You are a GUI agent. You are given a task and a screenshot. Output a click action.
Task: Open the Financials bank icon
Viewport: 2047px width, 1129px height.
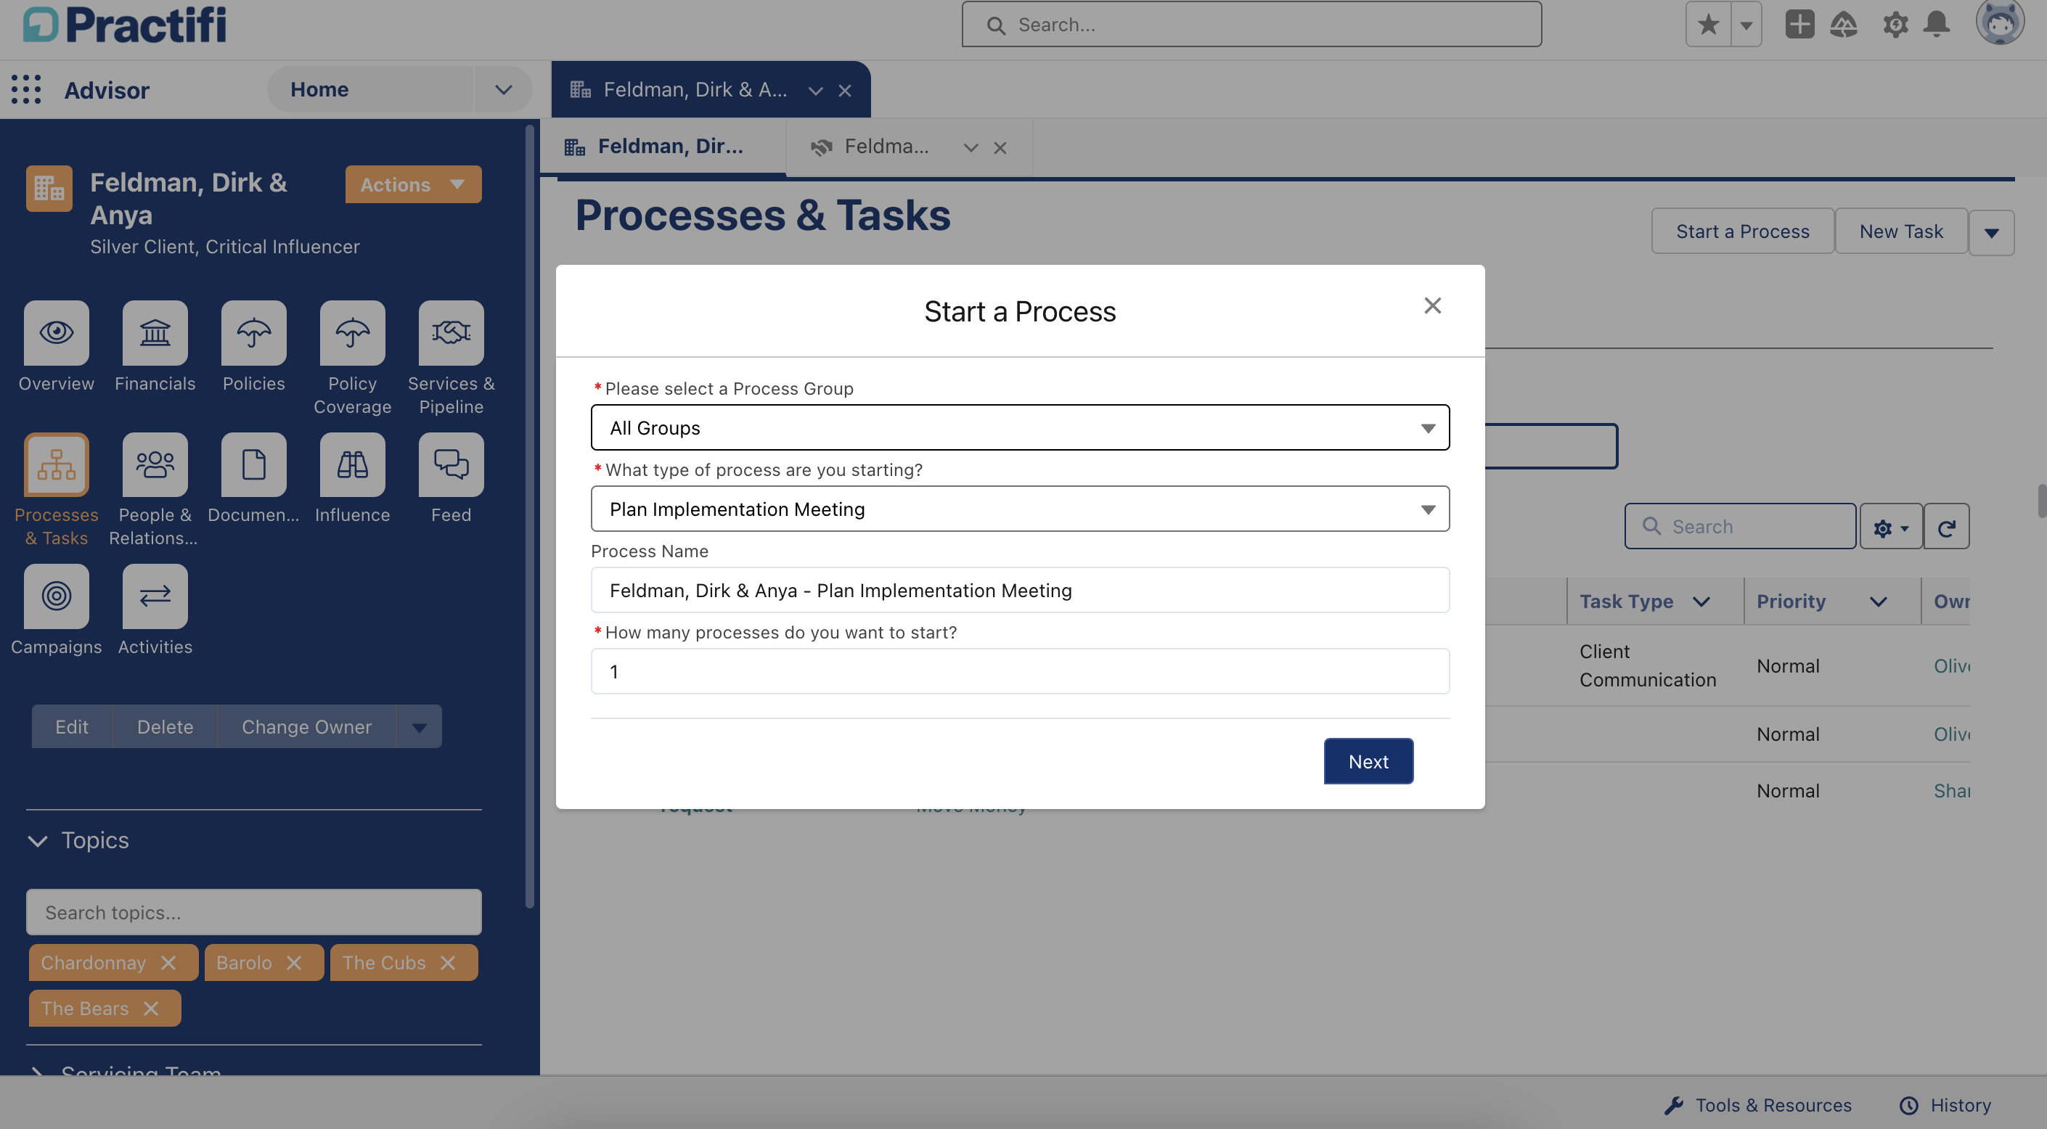tap(155, 332)
